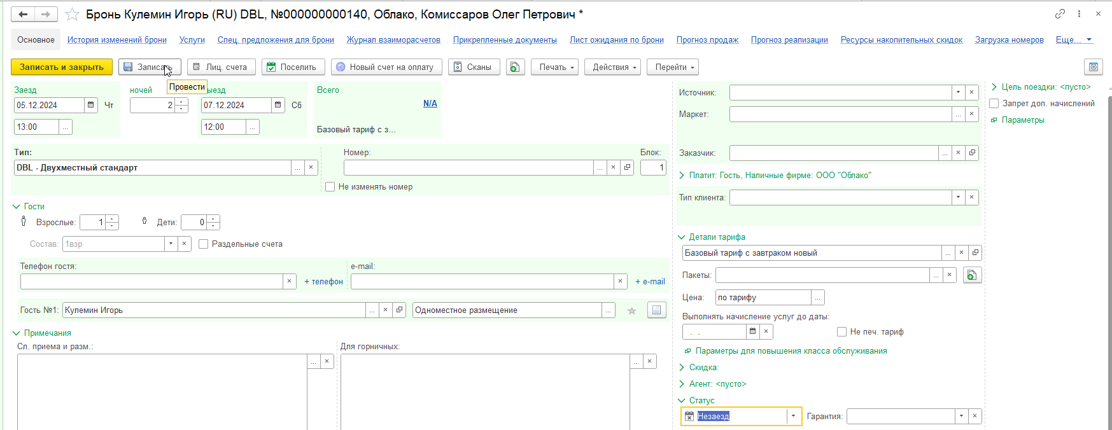Click the + телефон link
The height and width of the screenshot is (430, 1112).
coord(323,281)
